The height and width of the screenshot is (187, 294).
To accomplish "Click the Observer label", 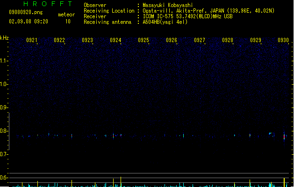I will 95,5.
